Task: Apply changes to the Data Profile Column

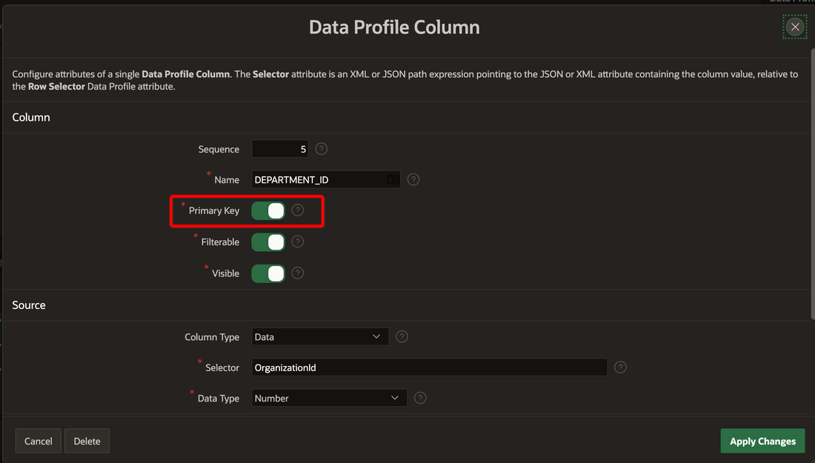Action: tap(762, 440)
